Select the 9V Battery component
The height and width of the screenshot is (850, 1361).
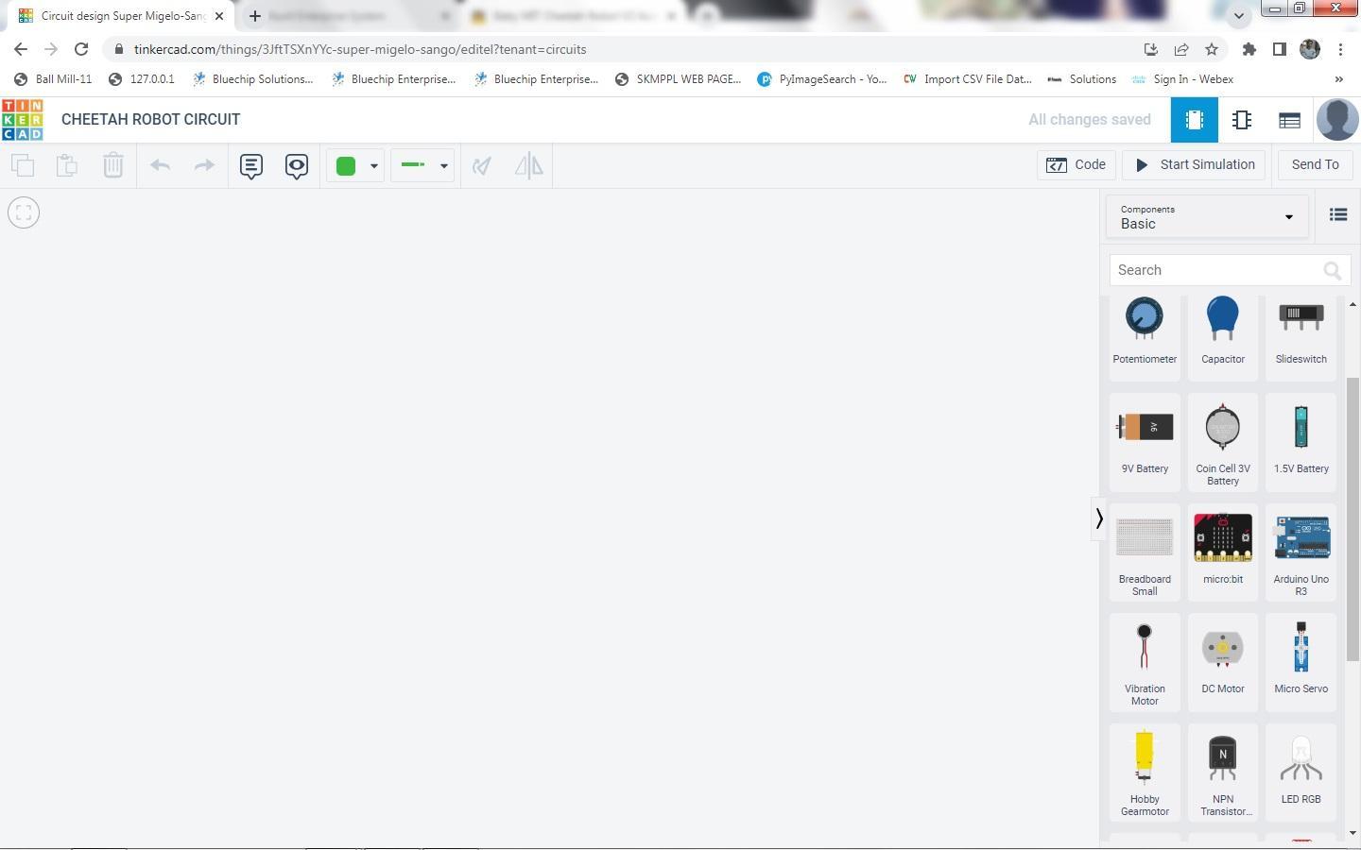[1145, 442]
